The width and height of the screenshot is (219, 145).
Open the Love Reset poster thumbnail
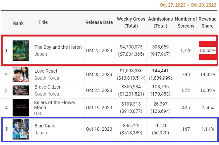point(21,74)
